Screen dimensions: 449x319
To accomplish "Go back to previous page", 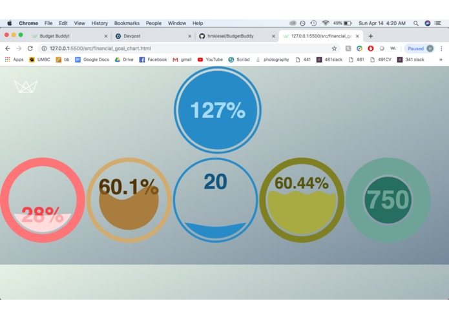I will tap(8, 48).
